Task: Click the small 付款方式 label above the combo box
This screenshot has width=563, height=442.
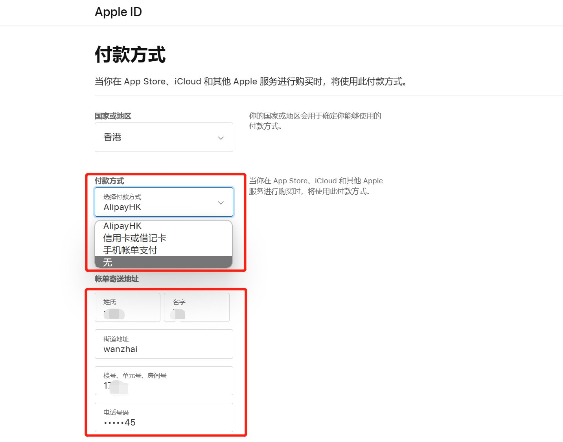Action: 109,181
